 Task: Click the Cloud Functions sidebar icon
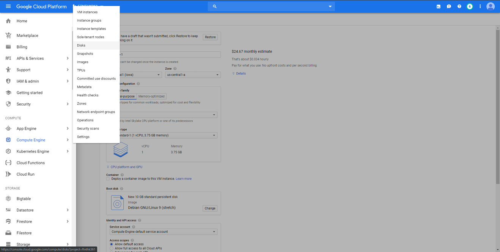pyautogui.click(x=8, y=163)
